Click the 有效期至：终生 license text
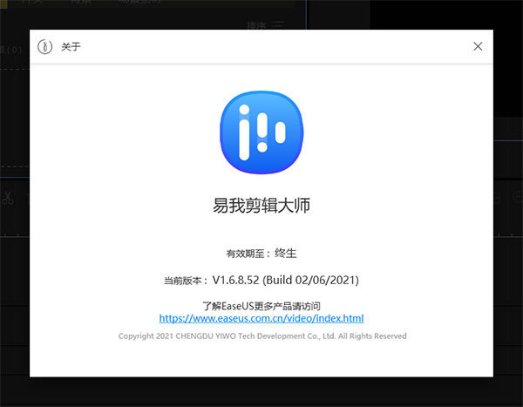523x407 pixels. coord(261,254)
